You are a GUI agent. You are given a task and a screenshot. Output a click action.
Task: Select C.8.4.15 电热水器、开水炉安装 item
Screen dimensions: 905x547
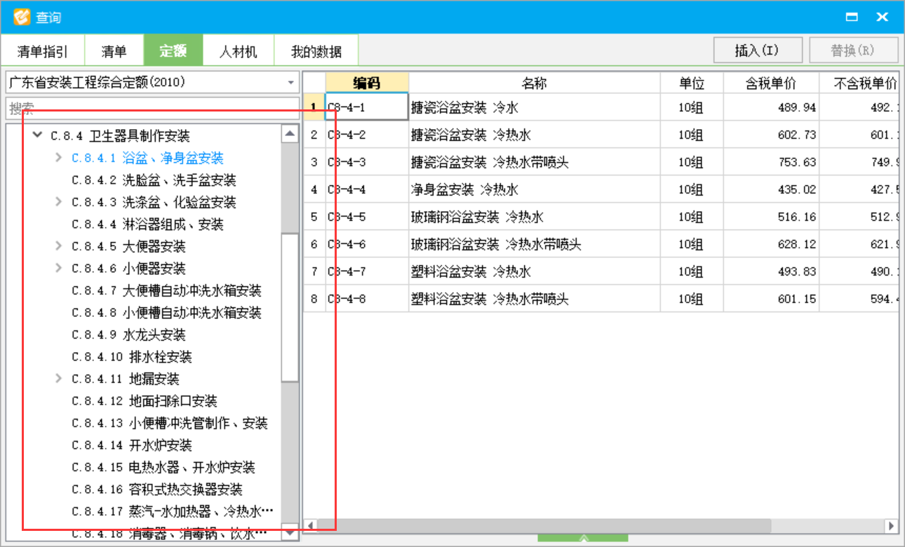click(163, 467)
